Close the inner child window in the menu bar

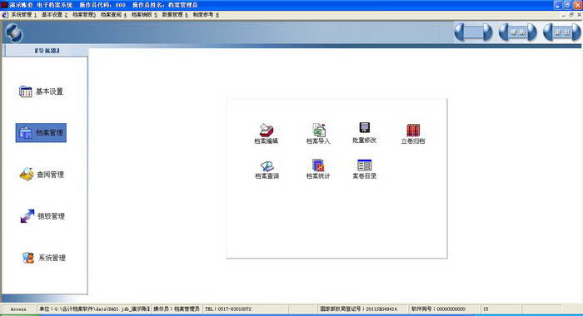(x=579, y=15)
